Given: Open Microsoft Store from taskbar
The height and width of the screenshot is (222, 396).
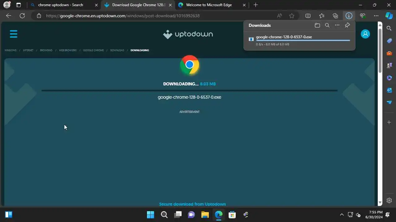Looking at the screenshot, I should click(232, 215).
